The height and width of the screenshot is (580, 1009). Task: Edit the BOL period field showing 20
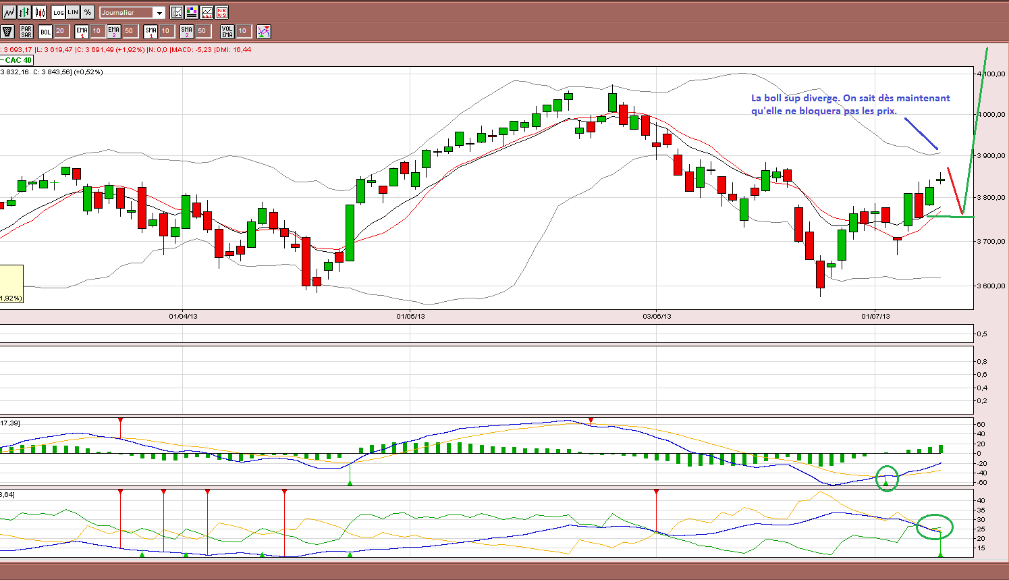coord(61,31)
